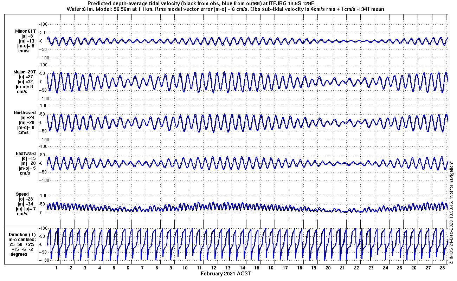Image resolution: width=457 pixels, height=281 pixels.
Task: Click day '26' on the date axis
Action: pos(414,268)
